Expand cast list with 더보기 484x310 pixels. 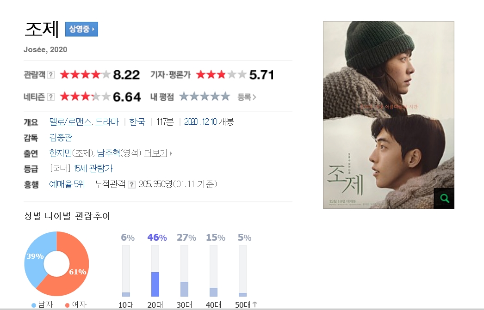tap(158, 153)
